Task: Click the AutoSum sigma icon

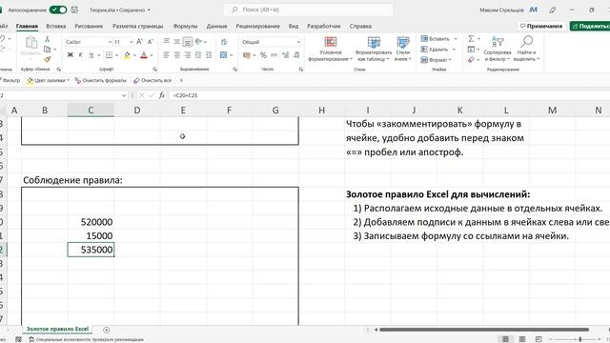Action: coord(471,39)
